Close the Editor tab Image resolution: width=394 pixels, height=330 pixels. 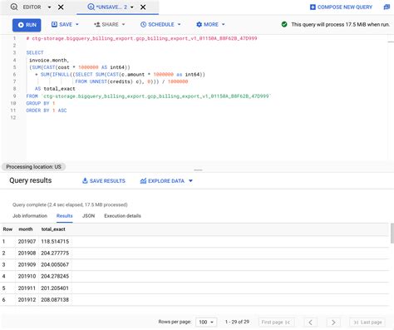61,7
